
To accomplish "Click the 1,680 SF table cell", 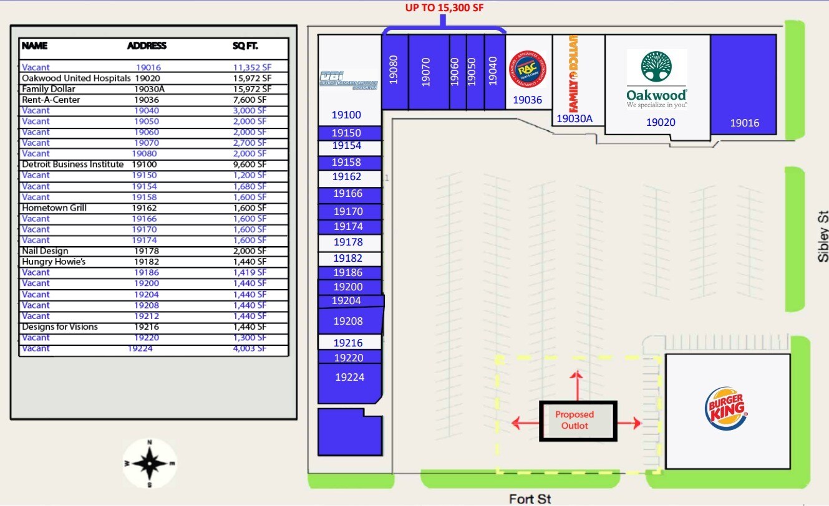I will pos(250,186).
